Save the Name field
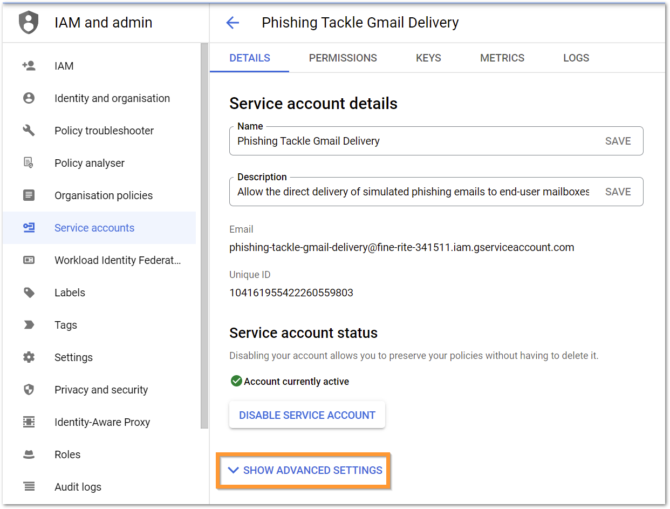The height and width of the screenshot is (509, 670). tap(618, 141)
